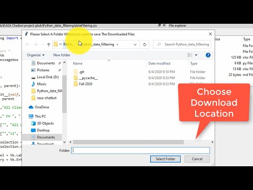Image resolution: width=253 pixels, height=190 pixels.
Task: Click the File explorer pane title
Action: (x=178, y=26)
